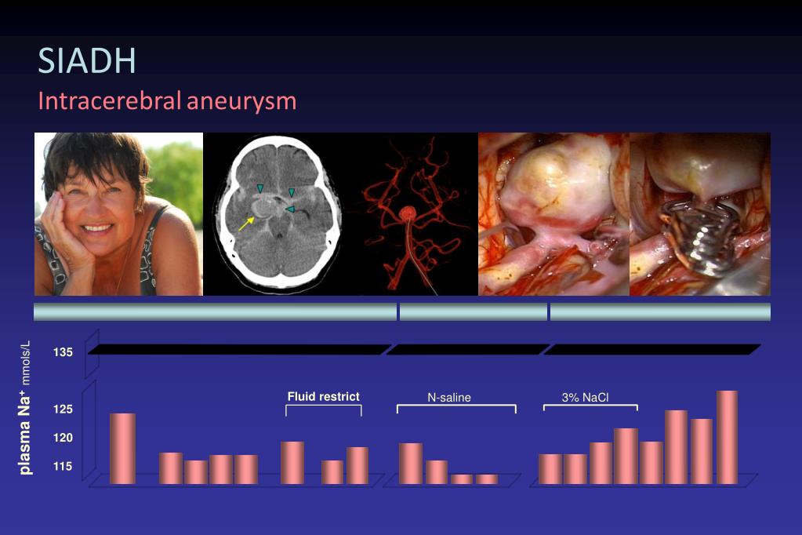
Task: Click the 125 axis value
Action: (63, 409)
